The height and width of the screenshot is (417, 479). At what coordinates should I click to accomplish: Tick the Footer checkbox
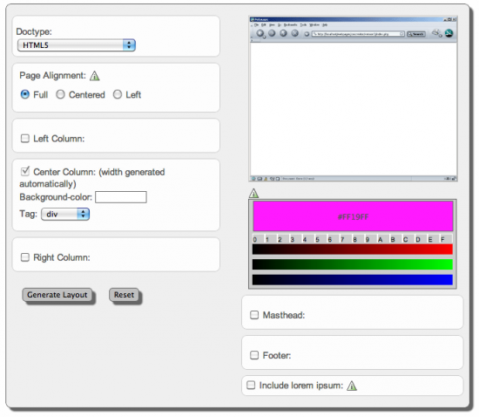[254, 355]
